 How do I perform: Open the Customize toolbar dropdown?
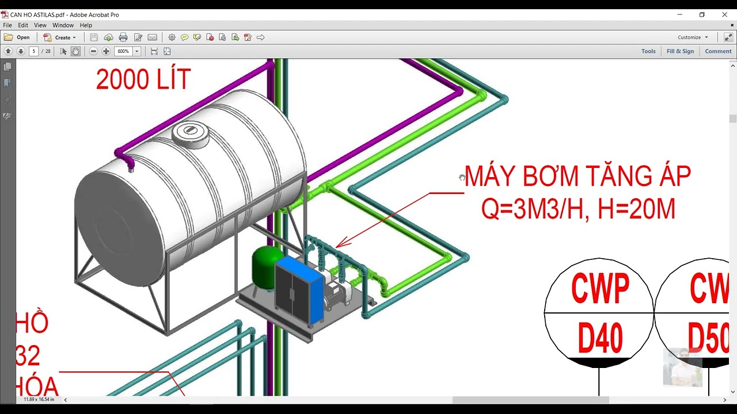(693, 37)
